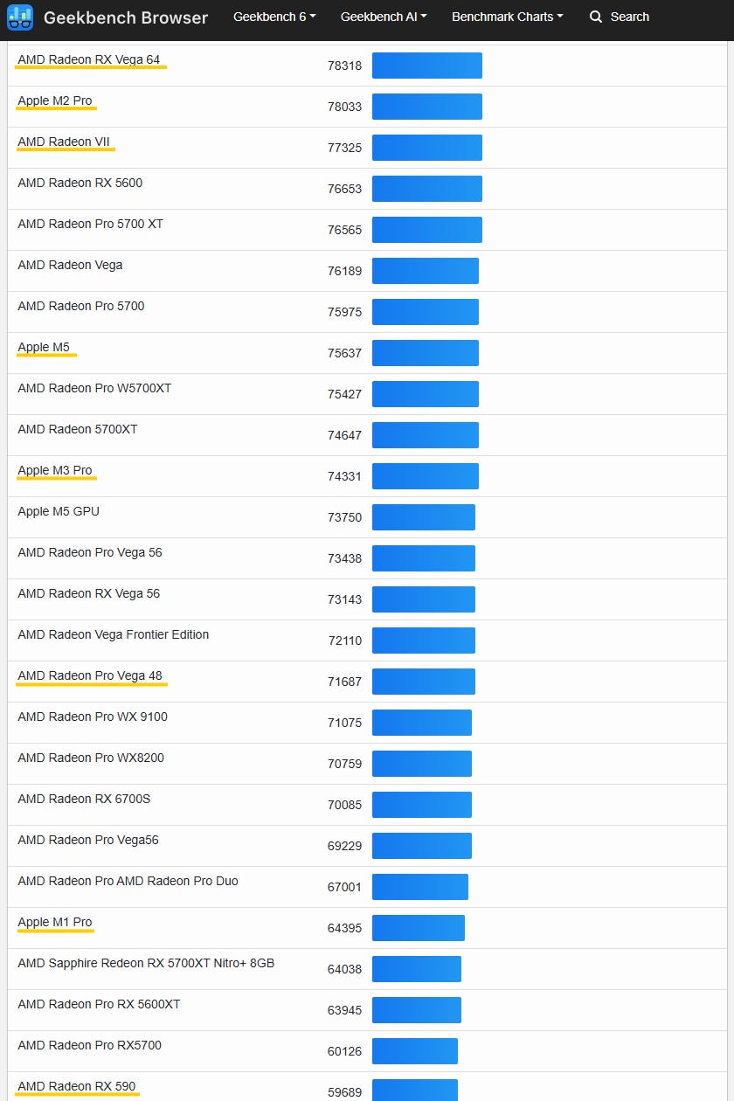Expand the Geekbench AI dropdown
734x1101 pixels.
click(x=384, y=17)
